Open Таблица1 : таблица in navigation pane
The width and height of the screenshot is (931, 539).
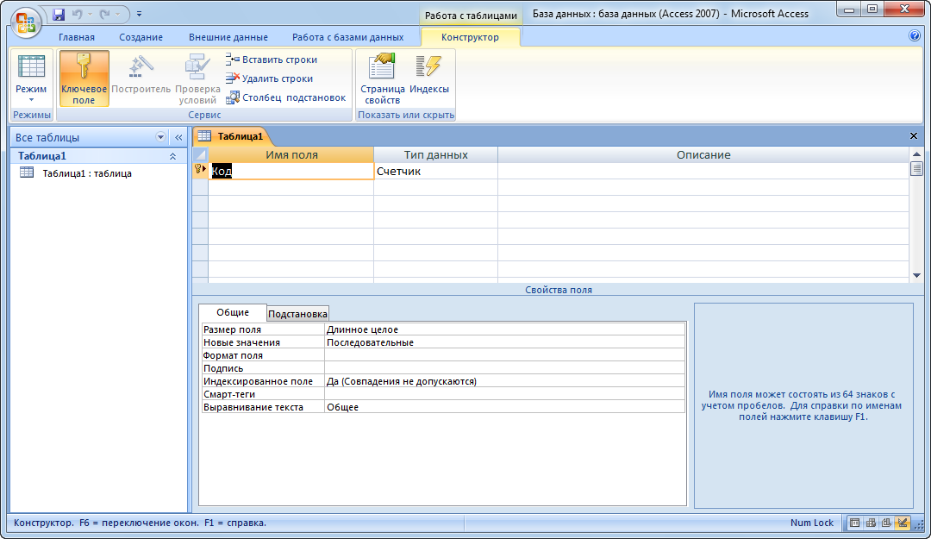[x=86, y=173]
